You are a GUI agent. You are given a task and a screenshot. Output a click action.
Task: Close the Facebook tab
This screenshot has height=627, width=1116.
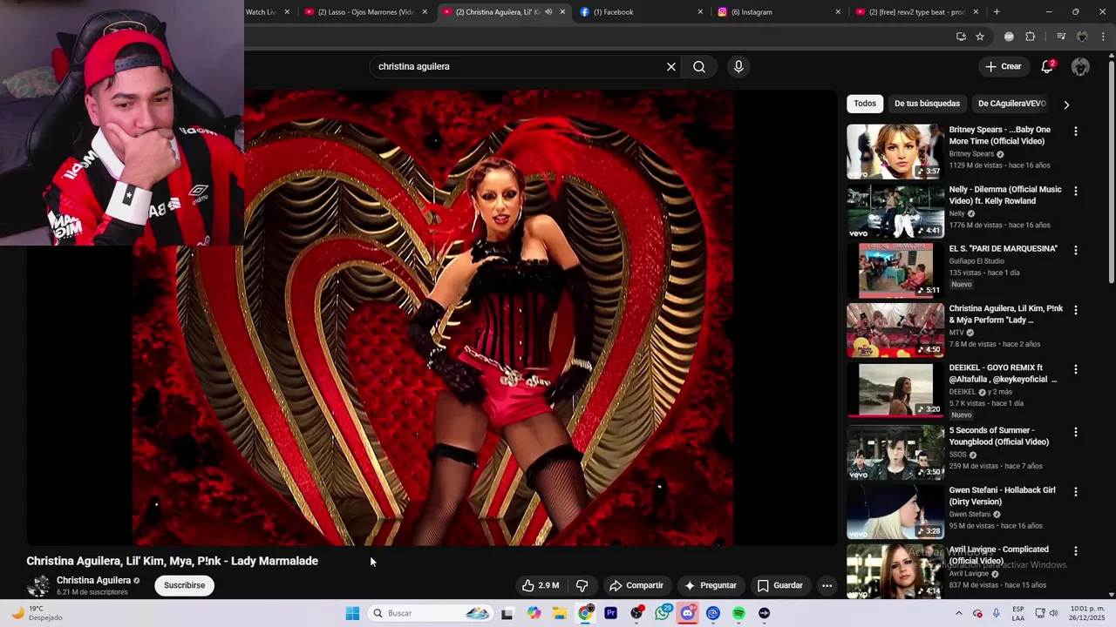(x=700, y=12)
